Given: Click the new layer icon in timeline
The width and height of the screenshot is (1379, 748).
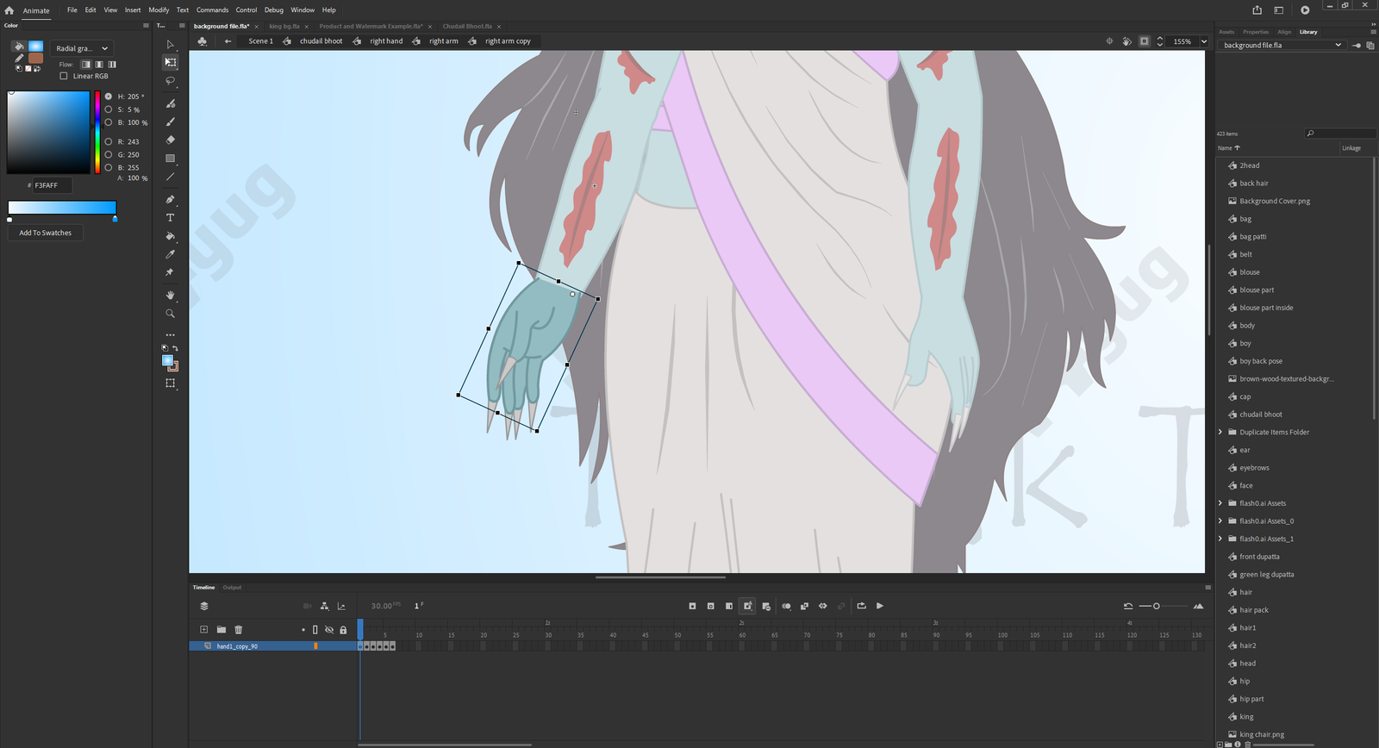Looking at the screenshot, I should click(x=203, y=630).
